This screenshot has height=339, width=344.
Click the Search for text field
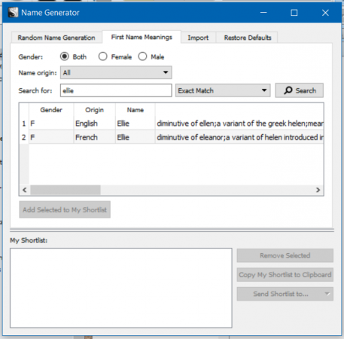point(116,90)
